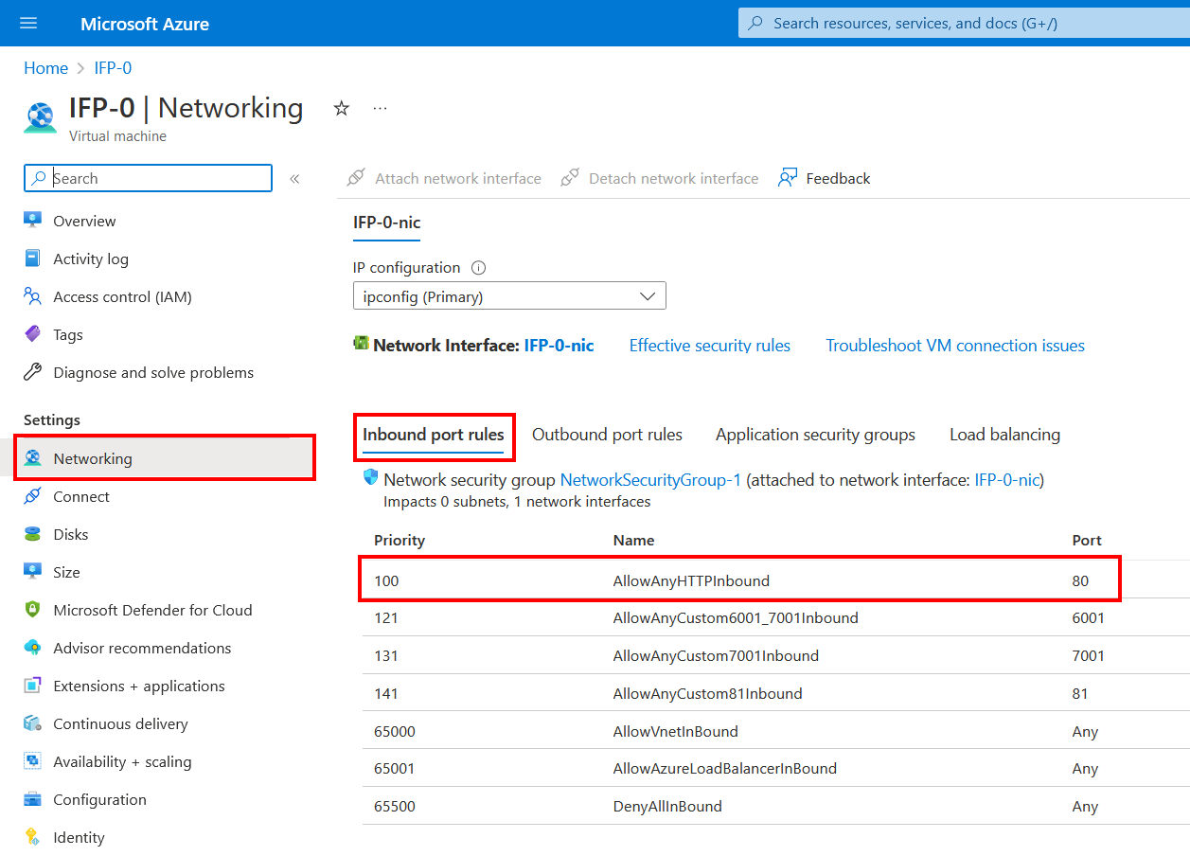Image resolution: width=1190 pixels, height=856 pixels.
Task: Focus the sidebar Search box
Action: point(148,178)
